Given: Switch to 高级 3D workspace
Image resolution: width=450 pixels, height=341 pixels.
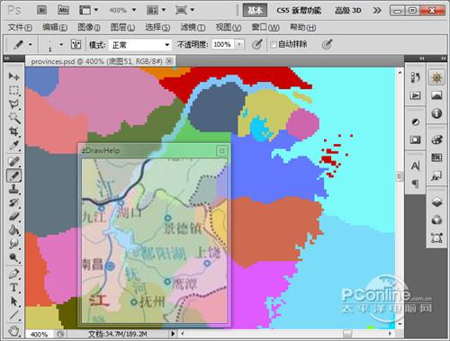Looking at the screenshot, I should [x=348, y=11].
